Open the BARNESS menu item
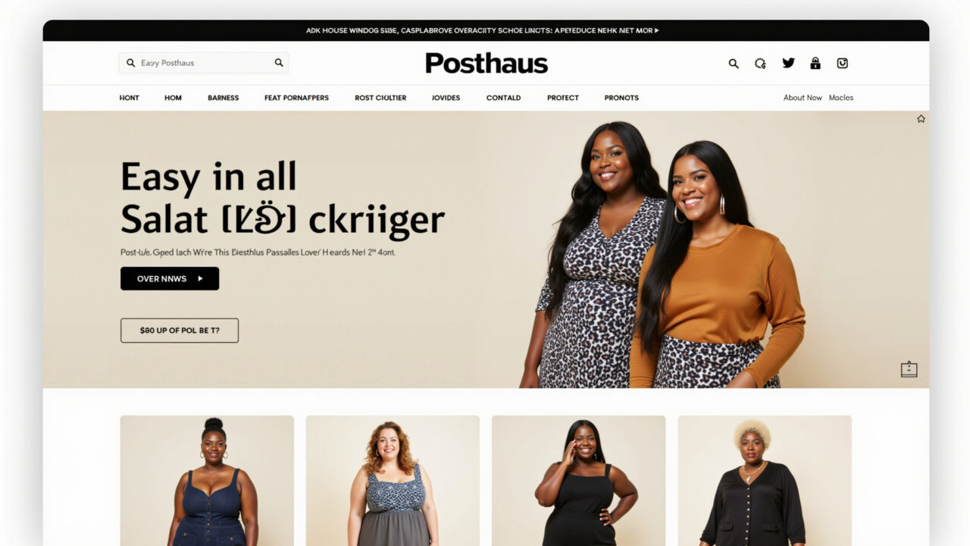The height and width of the screenshot is (546, 970). (224, 98)
